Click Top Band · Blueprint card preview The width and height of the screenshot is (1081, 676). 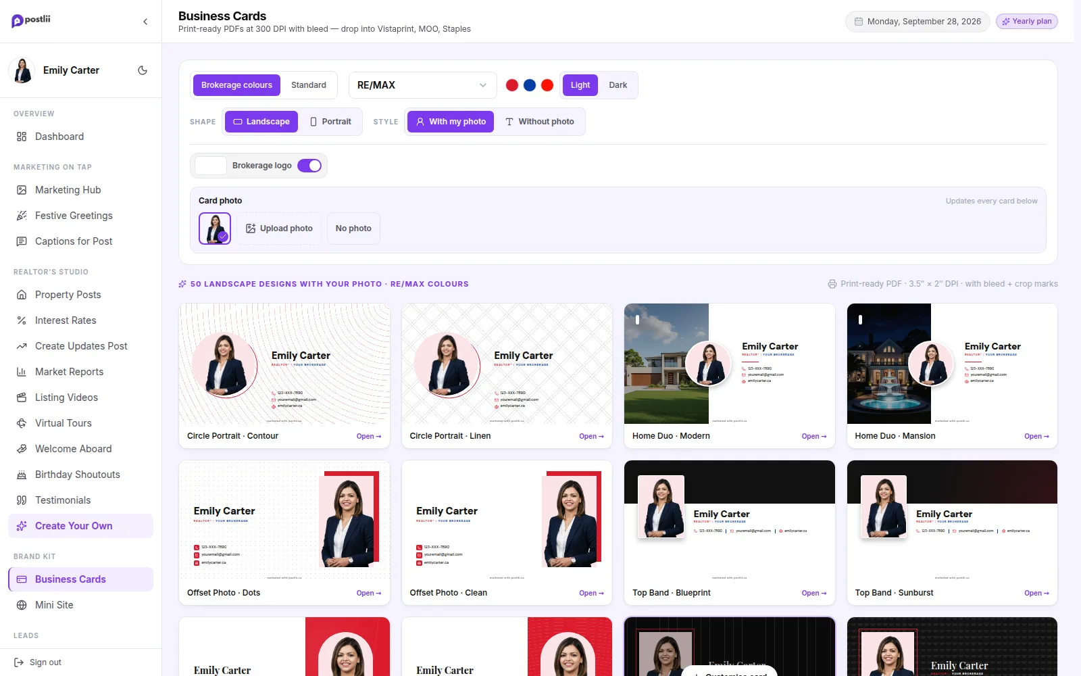[x=730, y=521]
